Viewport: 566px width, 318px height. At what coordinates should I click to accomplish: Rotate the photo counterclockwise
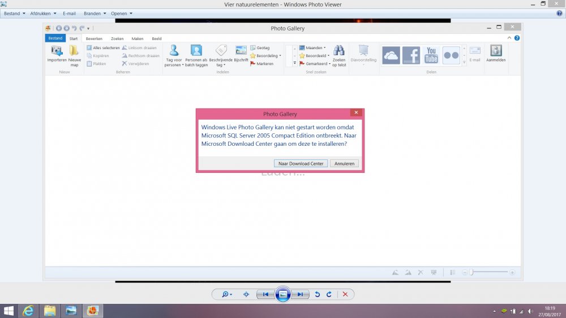[x=317, y=294]
